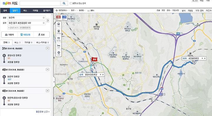
Task: Click the Daum 지도 logo
Action: [10, 3]
